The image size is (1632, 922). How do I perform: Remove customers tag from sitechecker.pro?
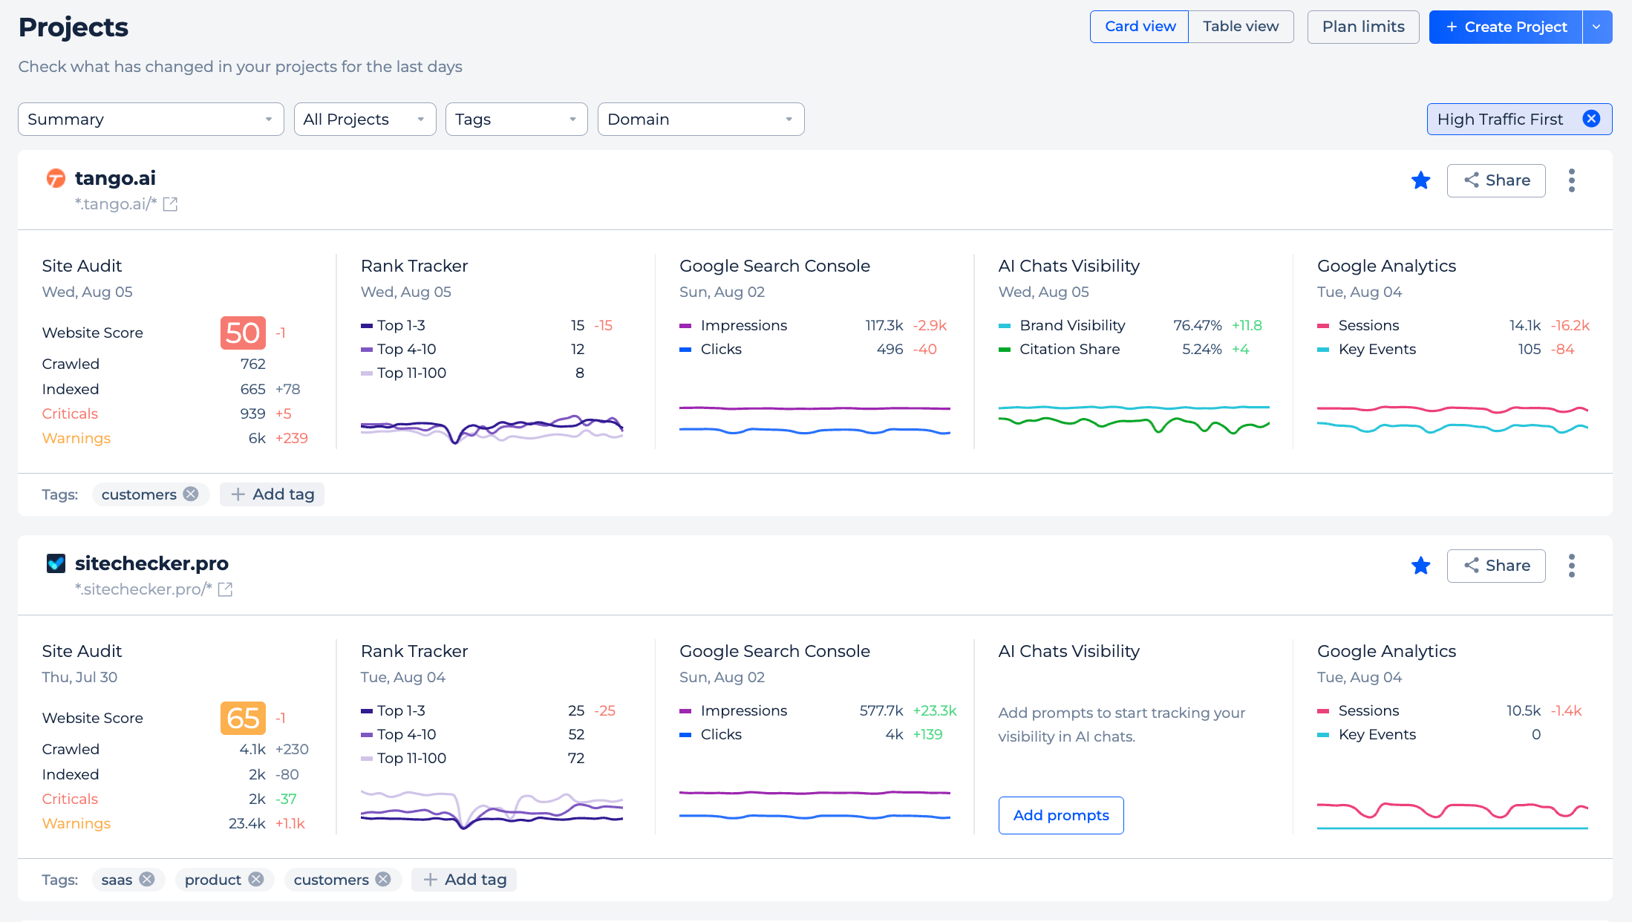tap(383, 880)
